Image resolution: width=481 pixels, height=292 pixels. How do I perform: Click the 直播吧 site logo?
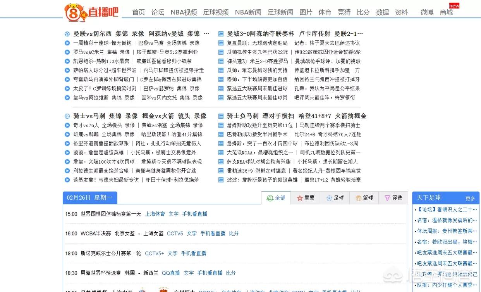91,12
